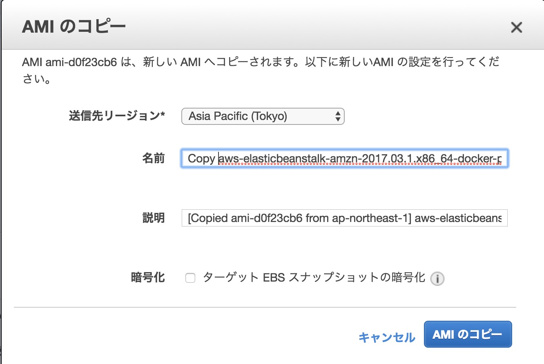Place cursor in the 説明 description field

click(344, 218)
